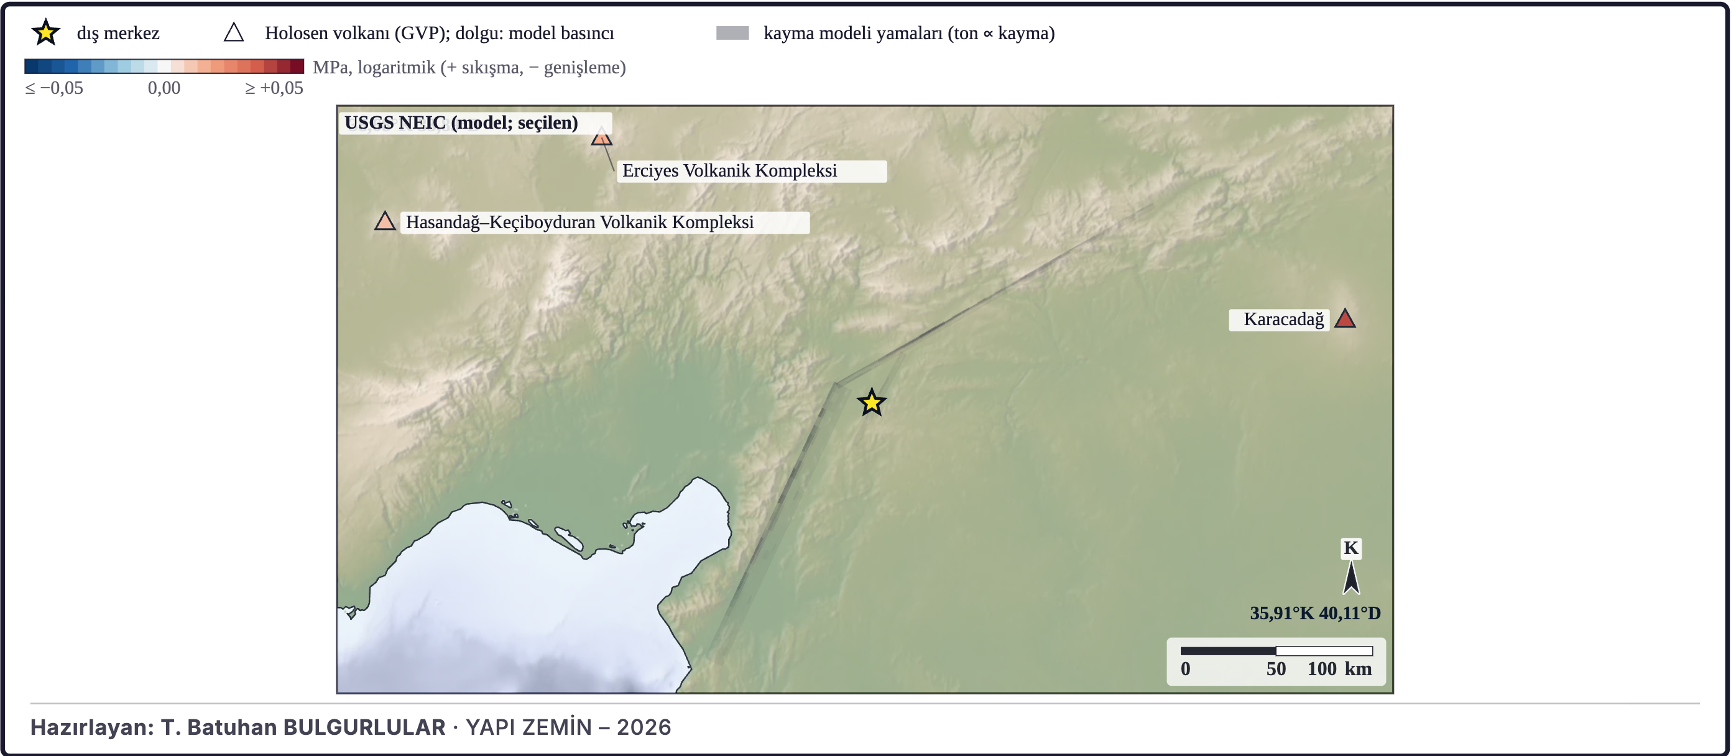1731x756 pixels.
Task: Click the coordinates text 35,91°K 40,11°D
Action: click(x=1315, y=613)
